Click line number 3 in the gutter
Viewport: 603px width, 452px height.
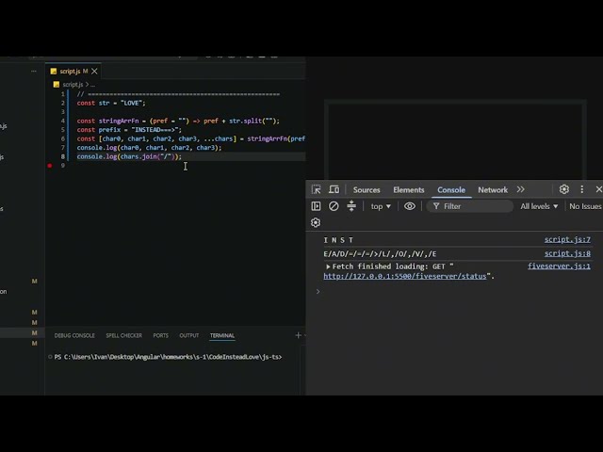tap(63, 112)
